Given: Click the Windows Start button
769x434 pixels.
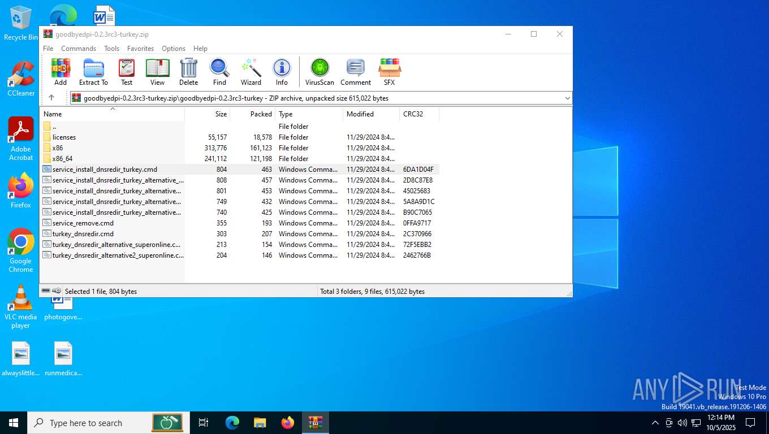Looking at the screenshot, I should [x=14, y=423].
